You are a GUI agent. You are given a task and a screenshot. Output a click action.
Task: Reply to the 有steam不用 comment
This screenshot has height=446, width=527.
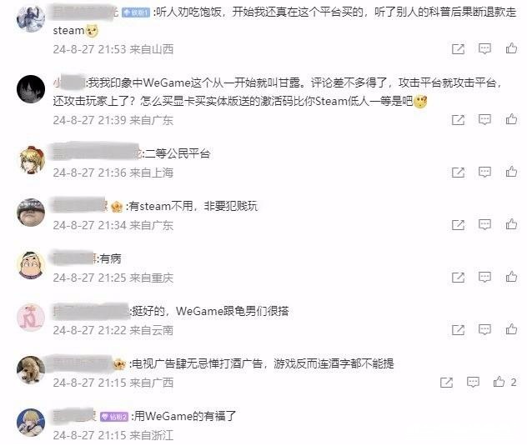click(x=484, y=224)
